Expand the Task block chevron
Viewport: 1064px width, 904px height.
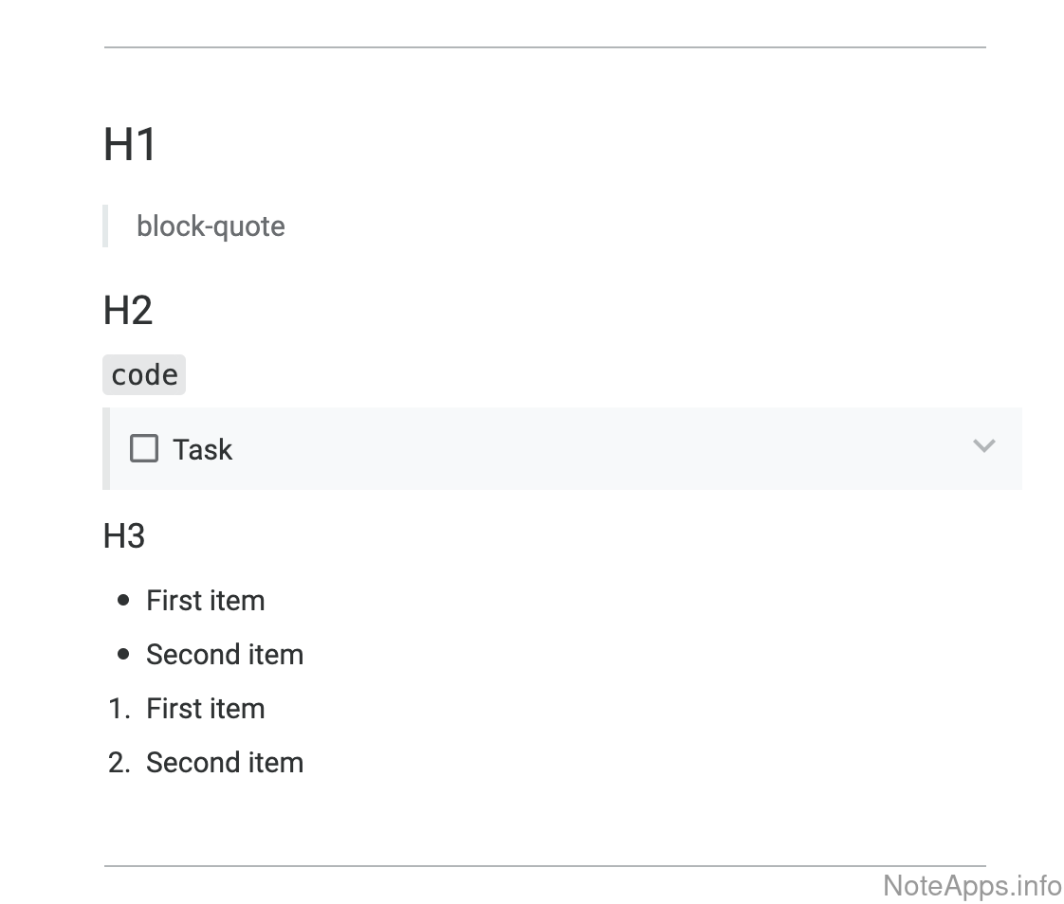click(984, 445)
